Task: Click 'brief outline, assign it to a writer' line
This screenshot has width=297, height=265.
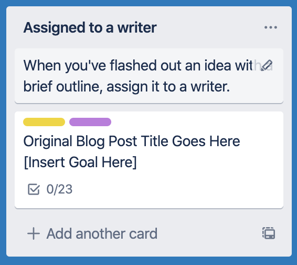Action: click(x=126, y=87)
